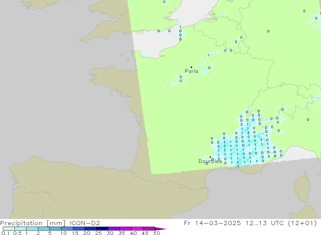Click the 1–2 mm legend color
Screen dimensions: 321x235
(32, 229)
